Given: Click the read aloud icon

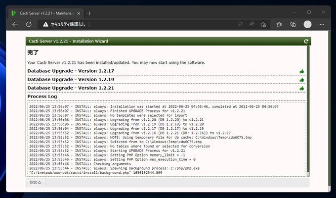Looking at the screenshot, I should pyautogui.click(x=252, y=24).
